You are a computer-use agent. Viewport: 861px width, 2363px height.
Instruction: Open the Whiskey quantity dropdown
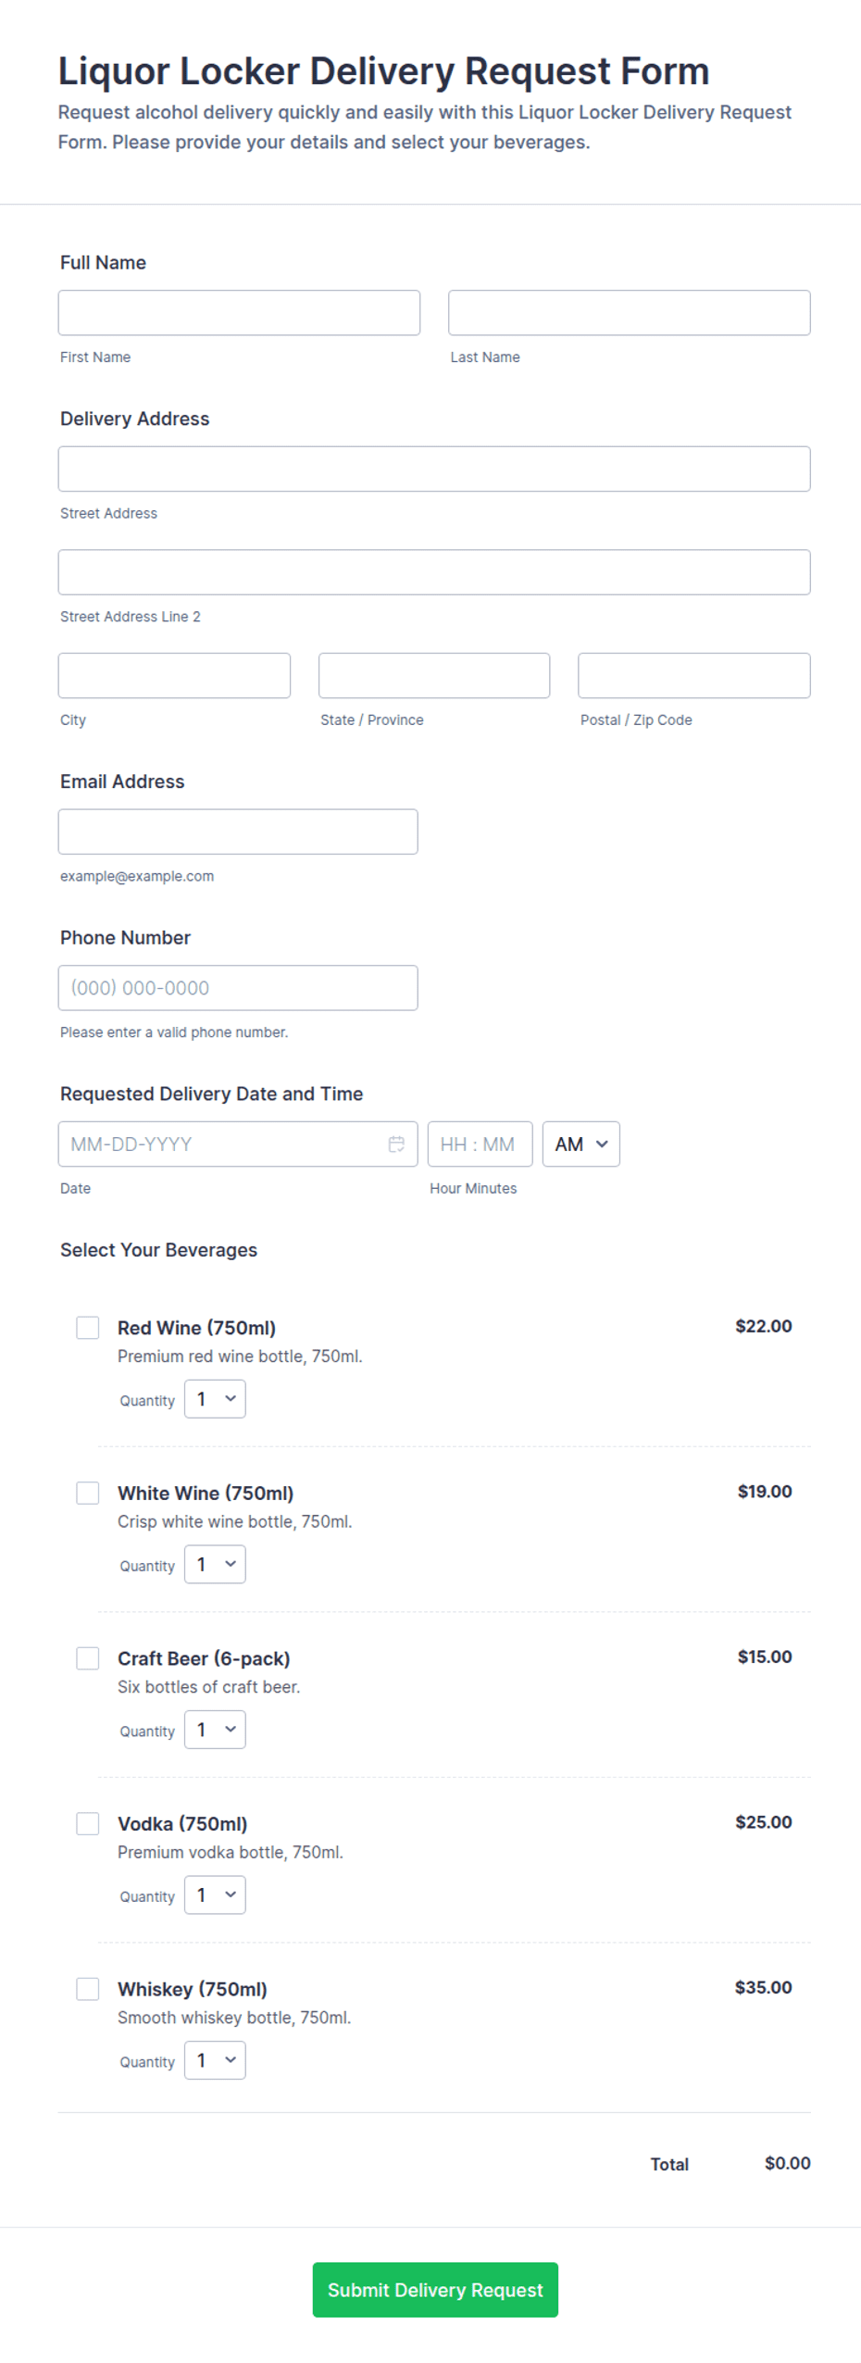click(x=215, y=2059)
